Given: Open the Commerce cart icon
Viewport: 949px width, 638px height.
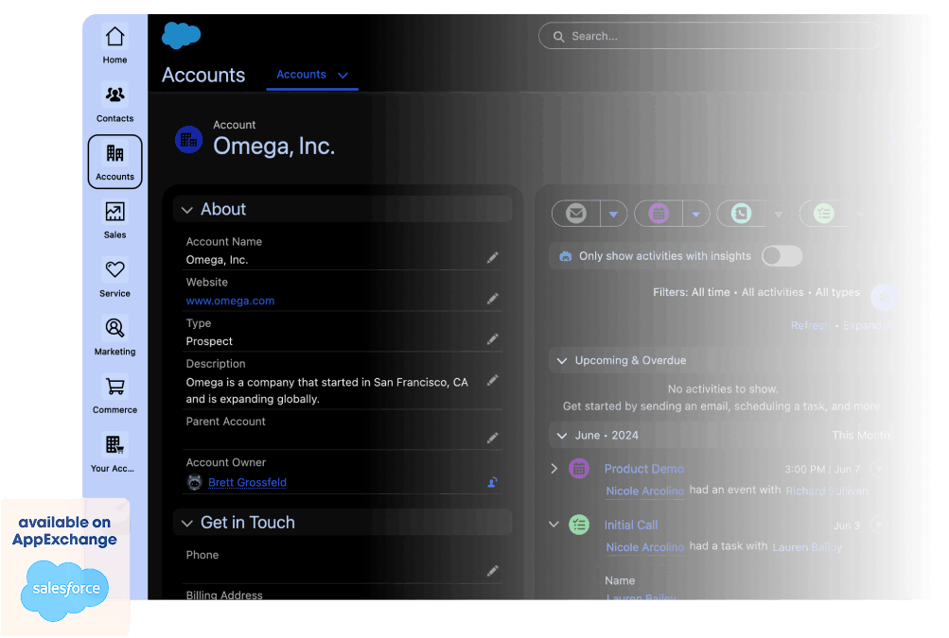Looking at the screenshot, I should click(114, 388).
